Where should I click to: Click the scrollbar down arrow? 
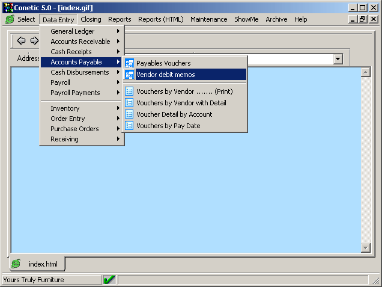click(x=365, y=247)
